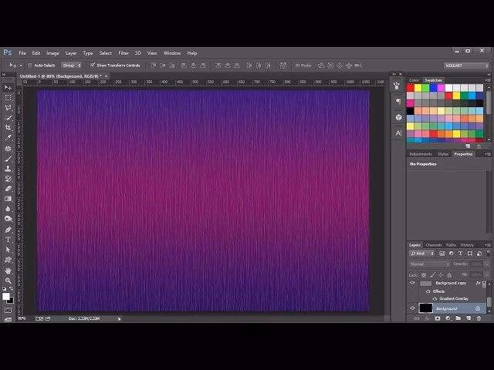
Task: Select the Blur tool
Action: tap(8, 209)
